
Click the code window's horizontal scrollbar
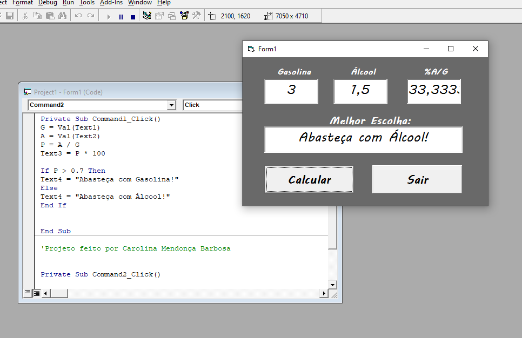pos(162,293)
